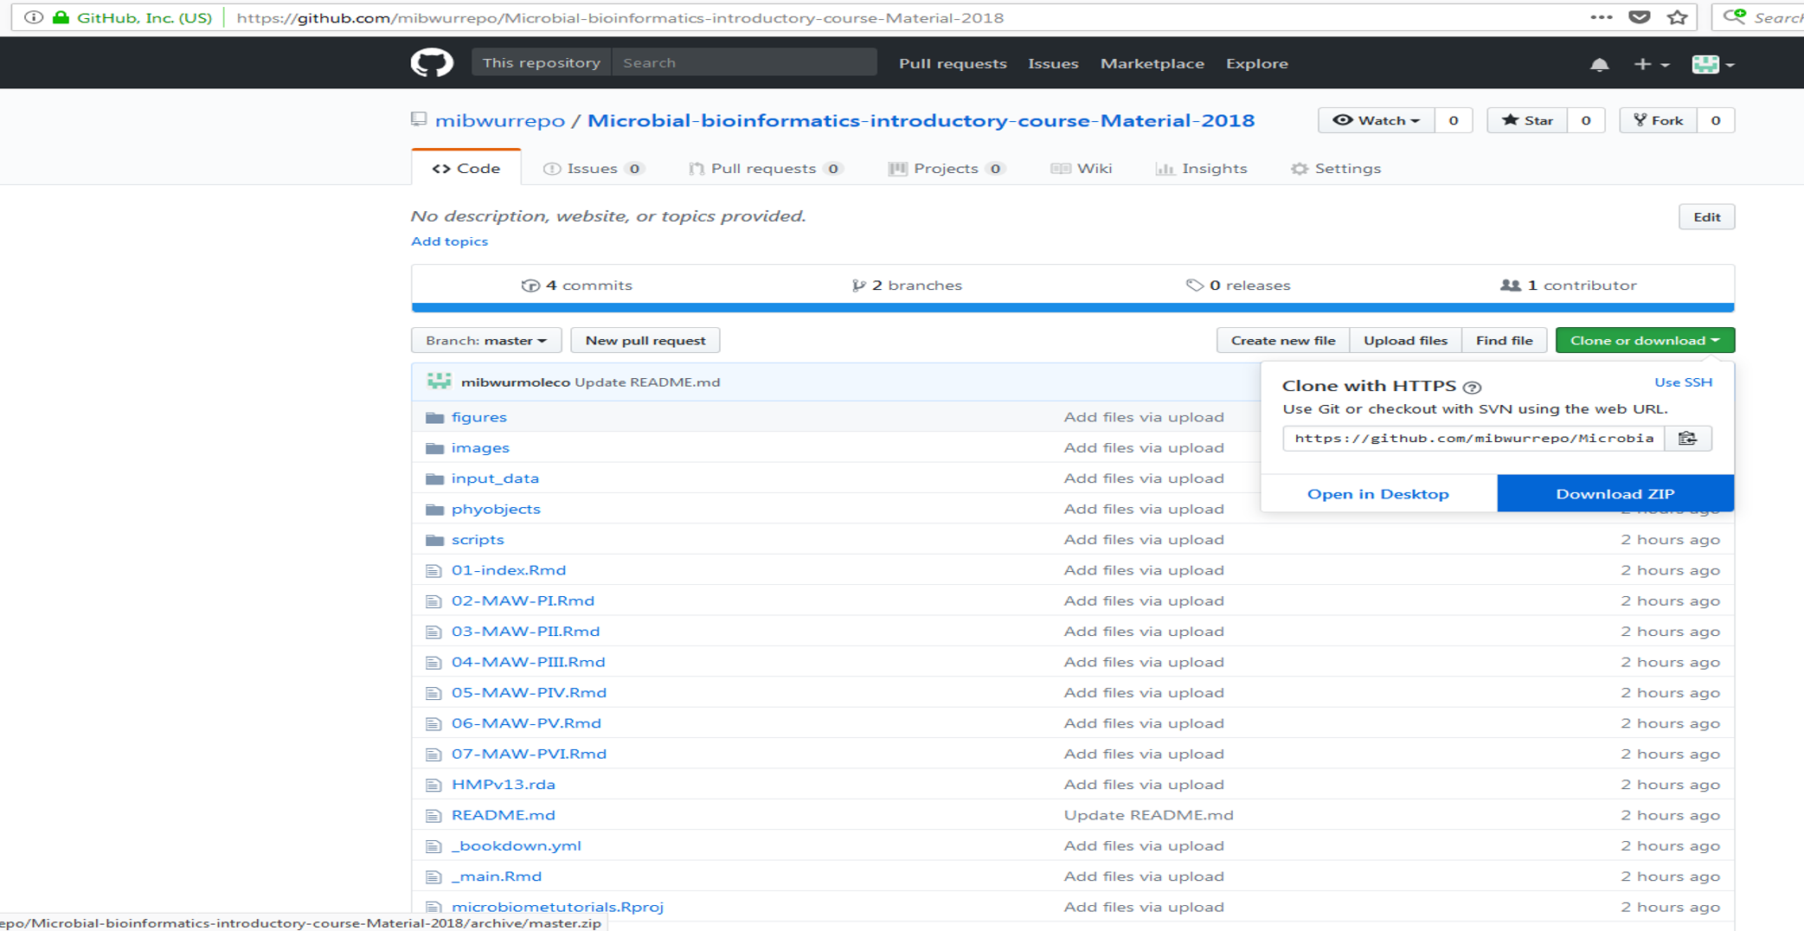Screen dimensions: 1804x931
Task: Open the Wiki tab
Action: tap(1082, 169)
